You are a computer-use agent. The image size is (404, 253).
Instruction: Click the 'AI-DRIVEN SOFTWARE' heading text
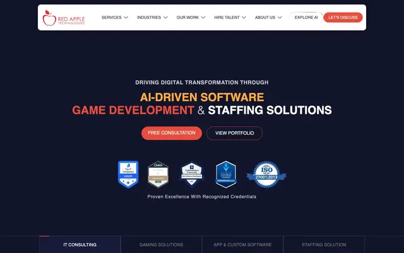coord(202,97)
